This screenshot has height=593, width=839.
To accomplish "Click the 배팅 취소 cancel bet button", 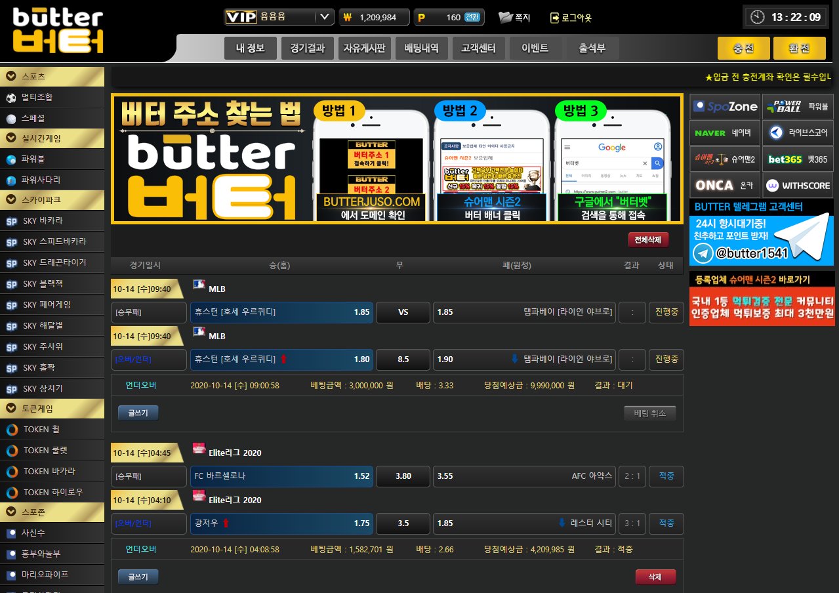I will pos(649,413).
